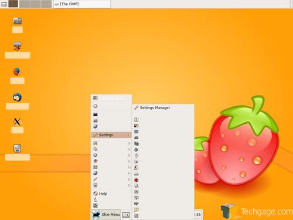Click the quit icon at the menu bottom
This screenshot has height=220, width=293.
(96, 205)
